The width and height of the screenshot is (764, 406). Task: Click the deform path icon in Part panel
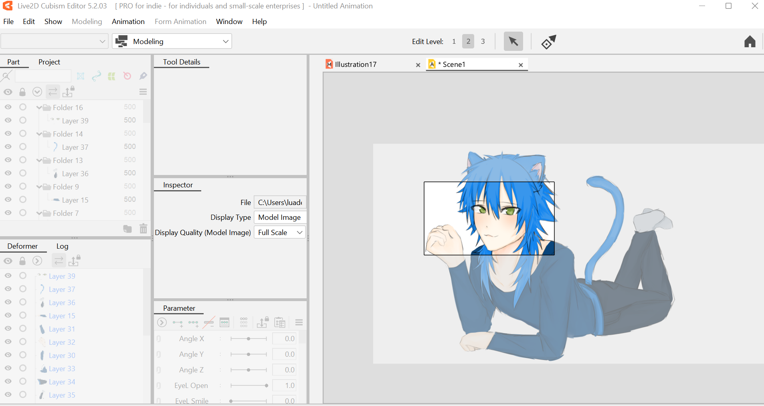pos(96,76)
